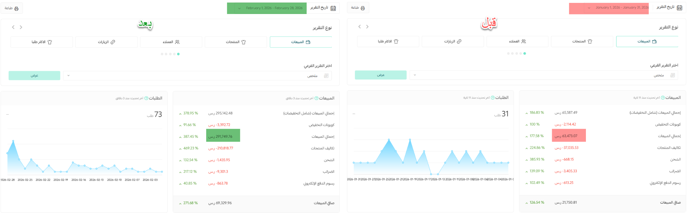Click the 21,750.81 net sales value
This screenshot has width=691, height=213.
pyautogui.click(x=566, y=203)
